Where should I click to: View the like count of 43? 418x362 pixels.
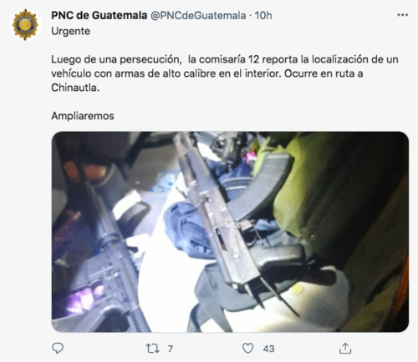tap(268, 349)
